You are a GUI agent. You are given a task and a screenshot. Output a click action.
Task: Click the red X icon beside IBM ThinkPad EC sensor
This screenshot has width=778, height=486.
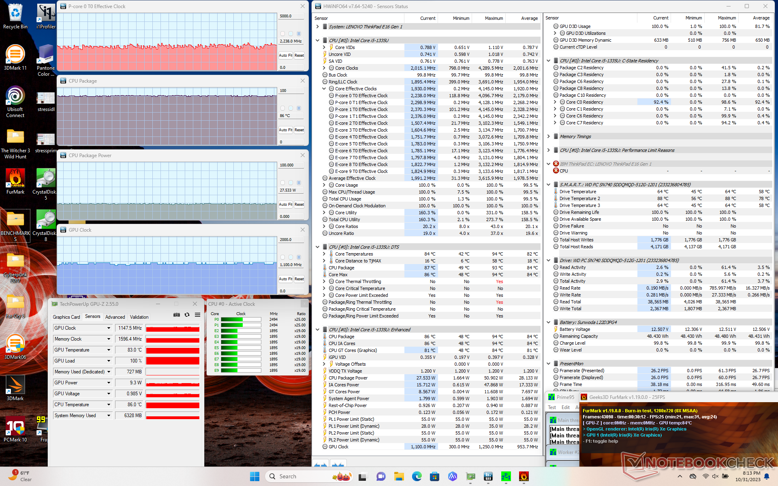(x=556, y=164)
